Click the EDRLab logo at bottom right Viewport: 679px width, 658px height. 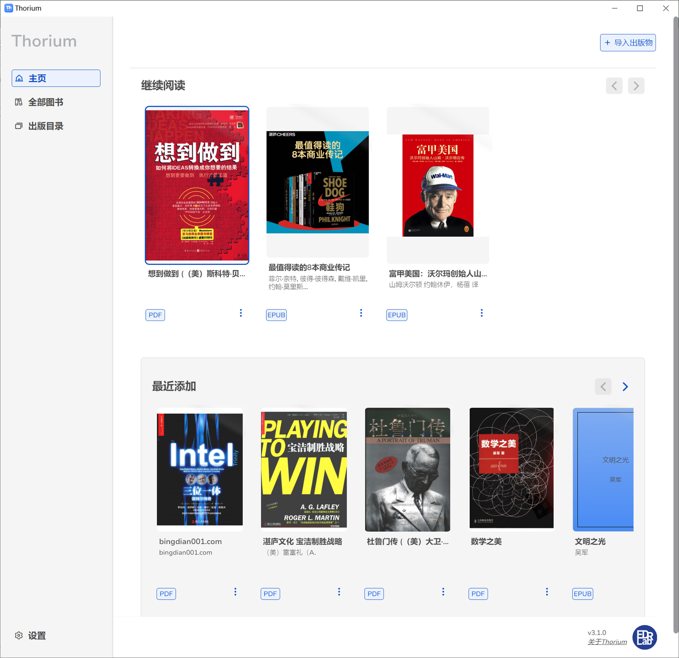point(645,637)
